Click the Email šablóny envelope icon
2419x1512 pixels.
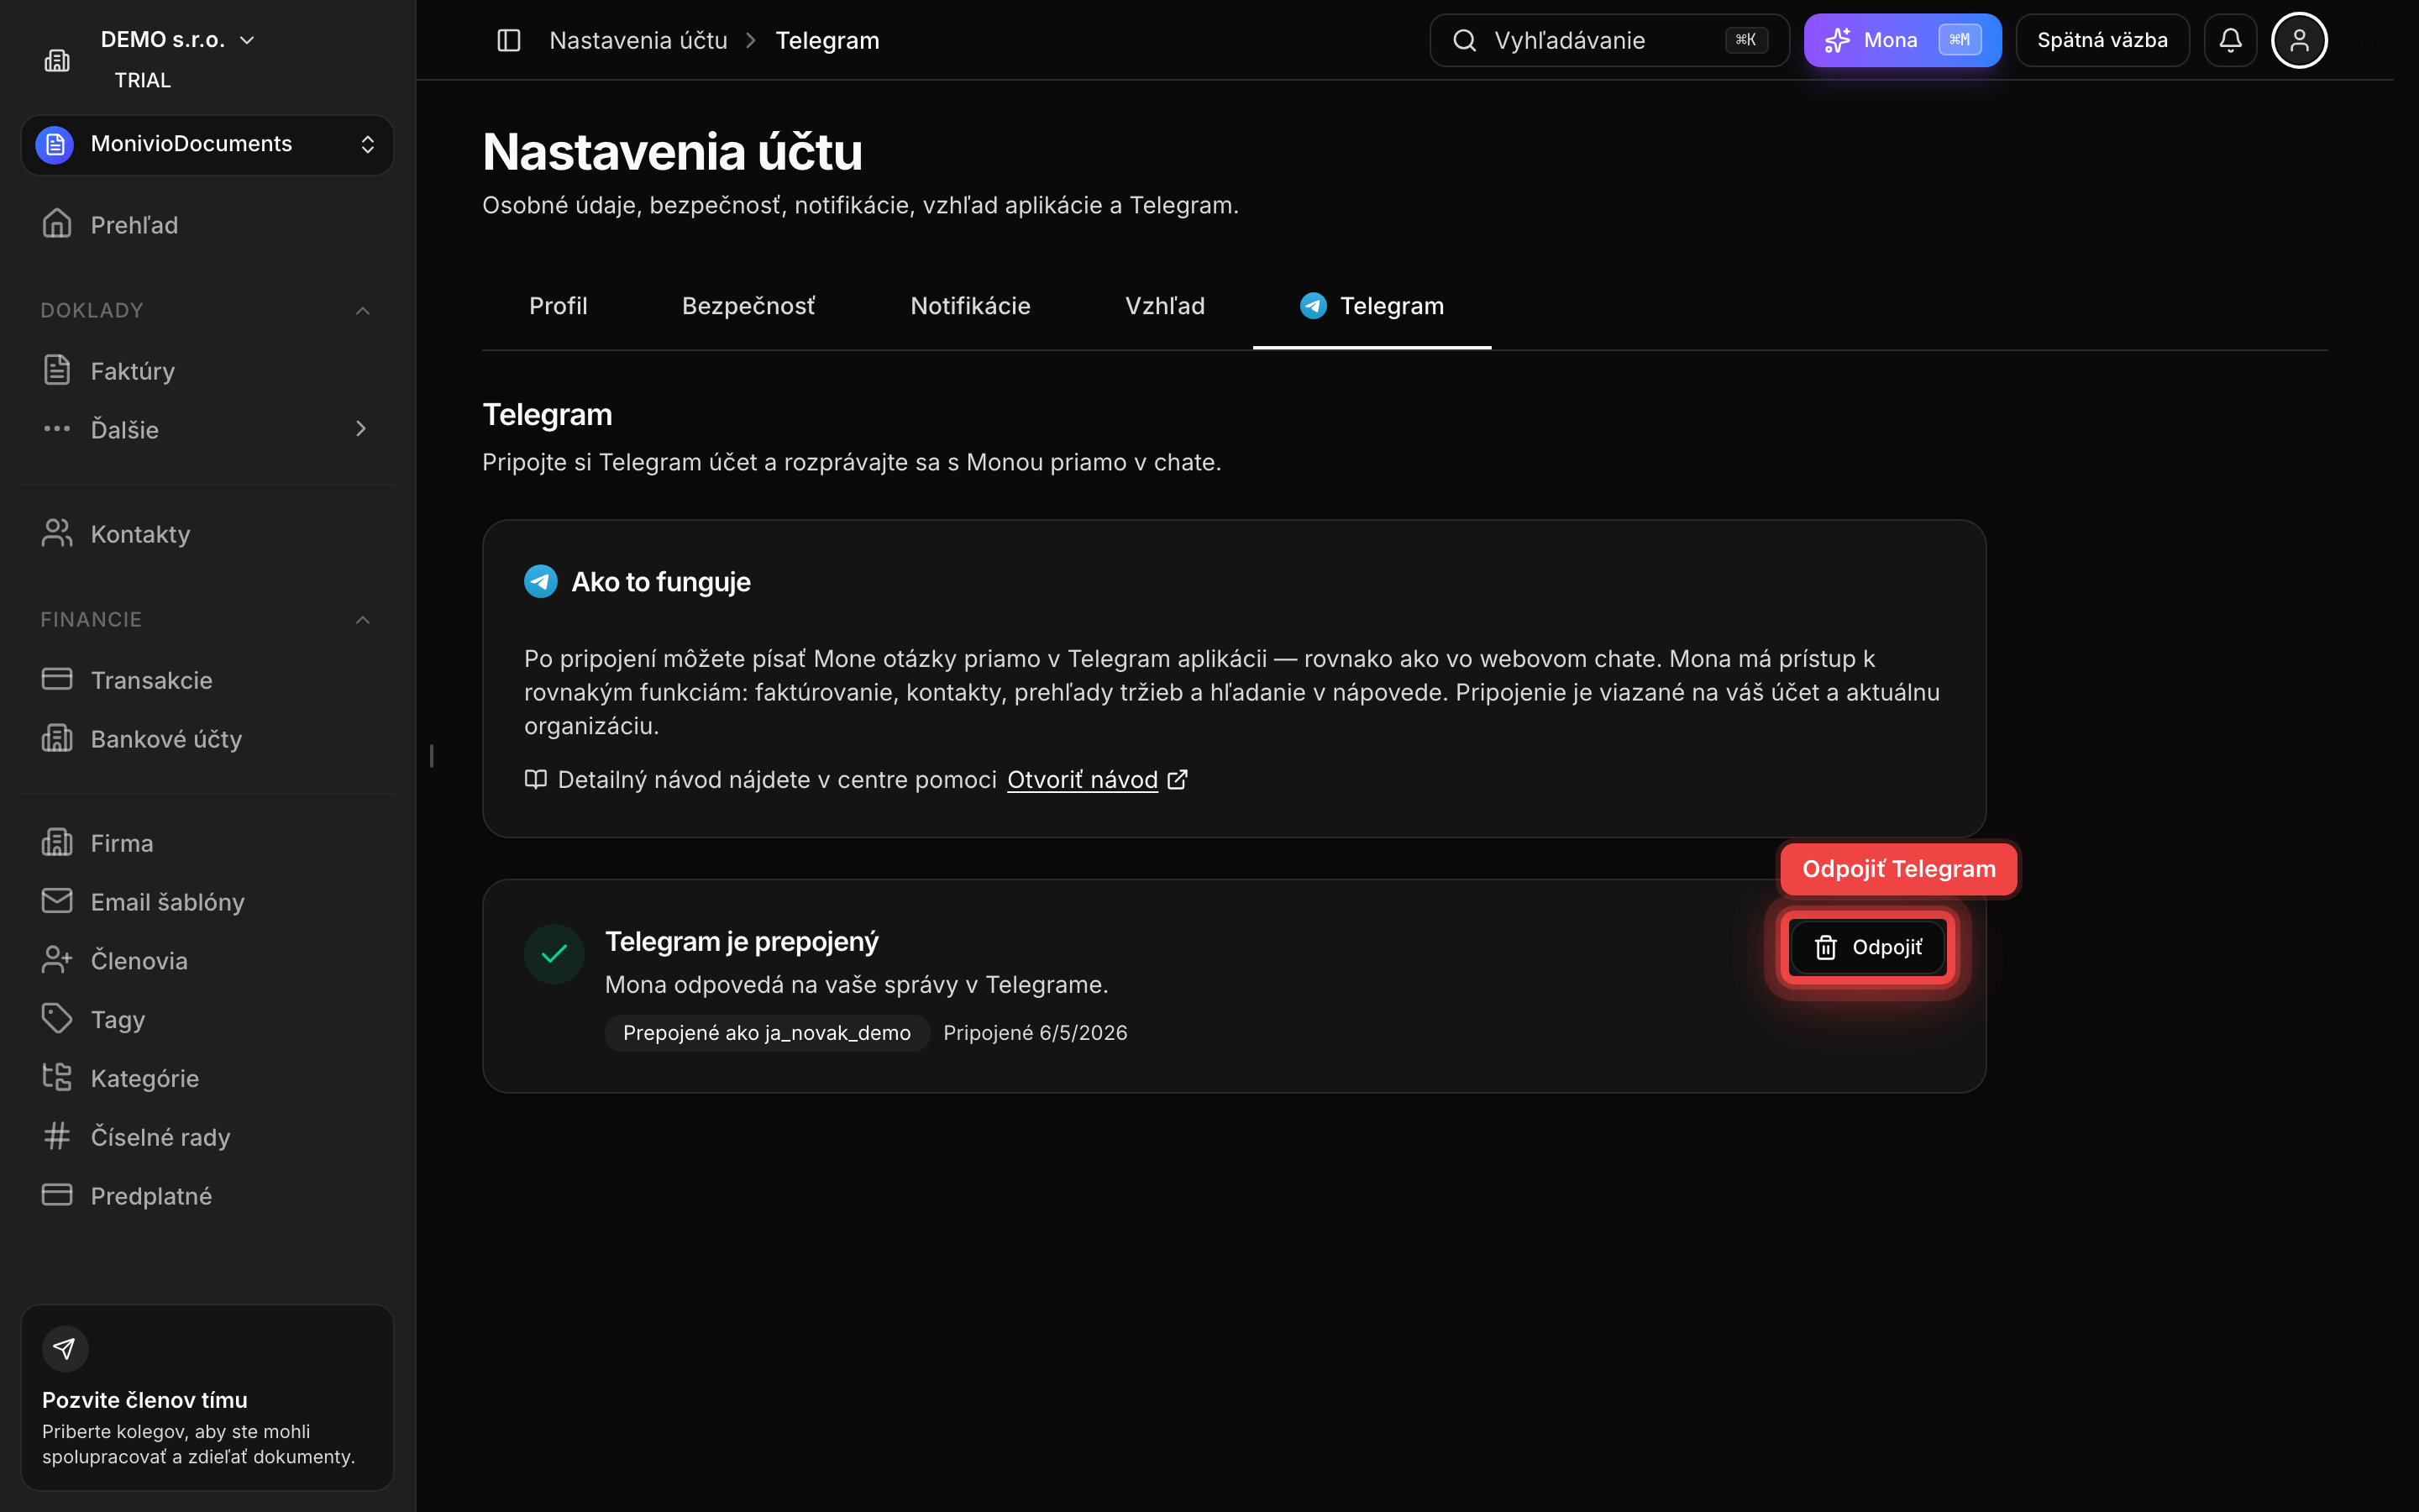[x=57, y=901]
